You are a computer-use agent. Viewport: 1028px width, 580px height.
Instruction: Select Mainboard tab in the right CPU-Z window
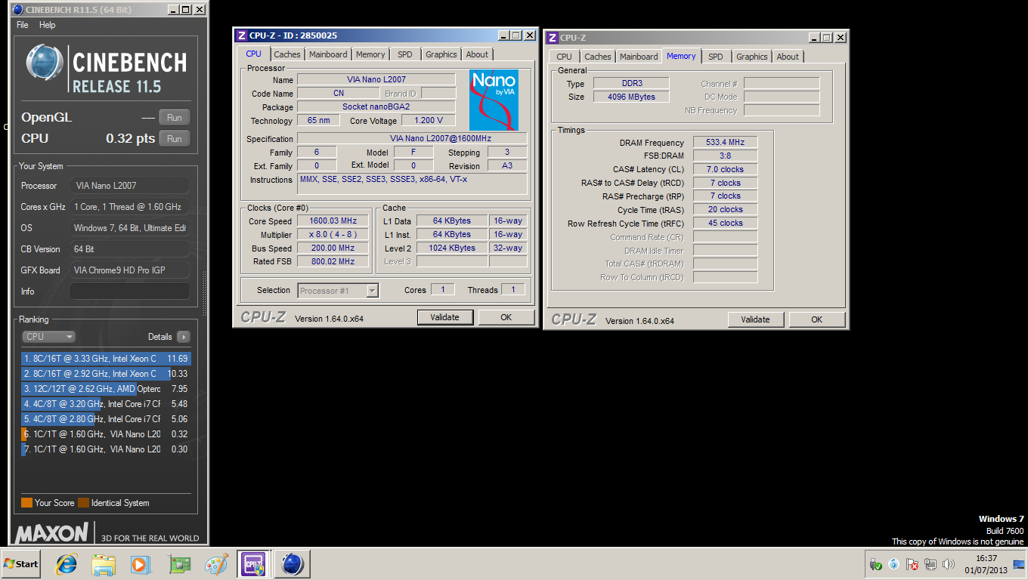pos(639,57)
